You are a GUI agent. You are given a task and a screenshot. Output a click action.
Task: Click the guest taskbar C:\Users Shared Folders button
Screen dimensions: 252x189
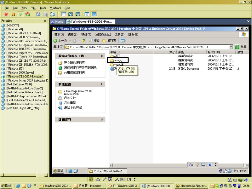(x=107, y=171)
